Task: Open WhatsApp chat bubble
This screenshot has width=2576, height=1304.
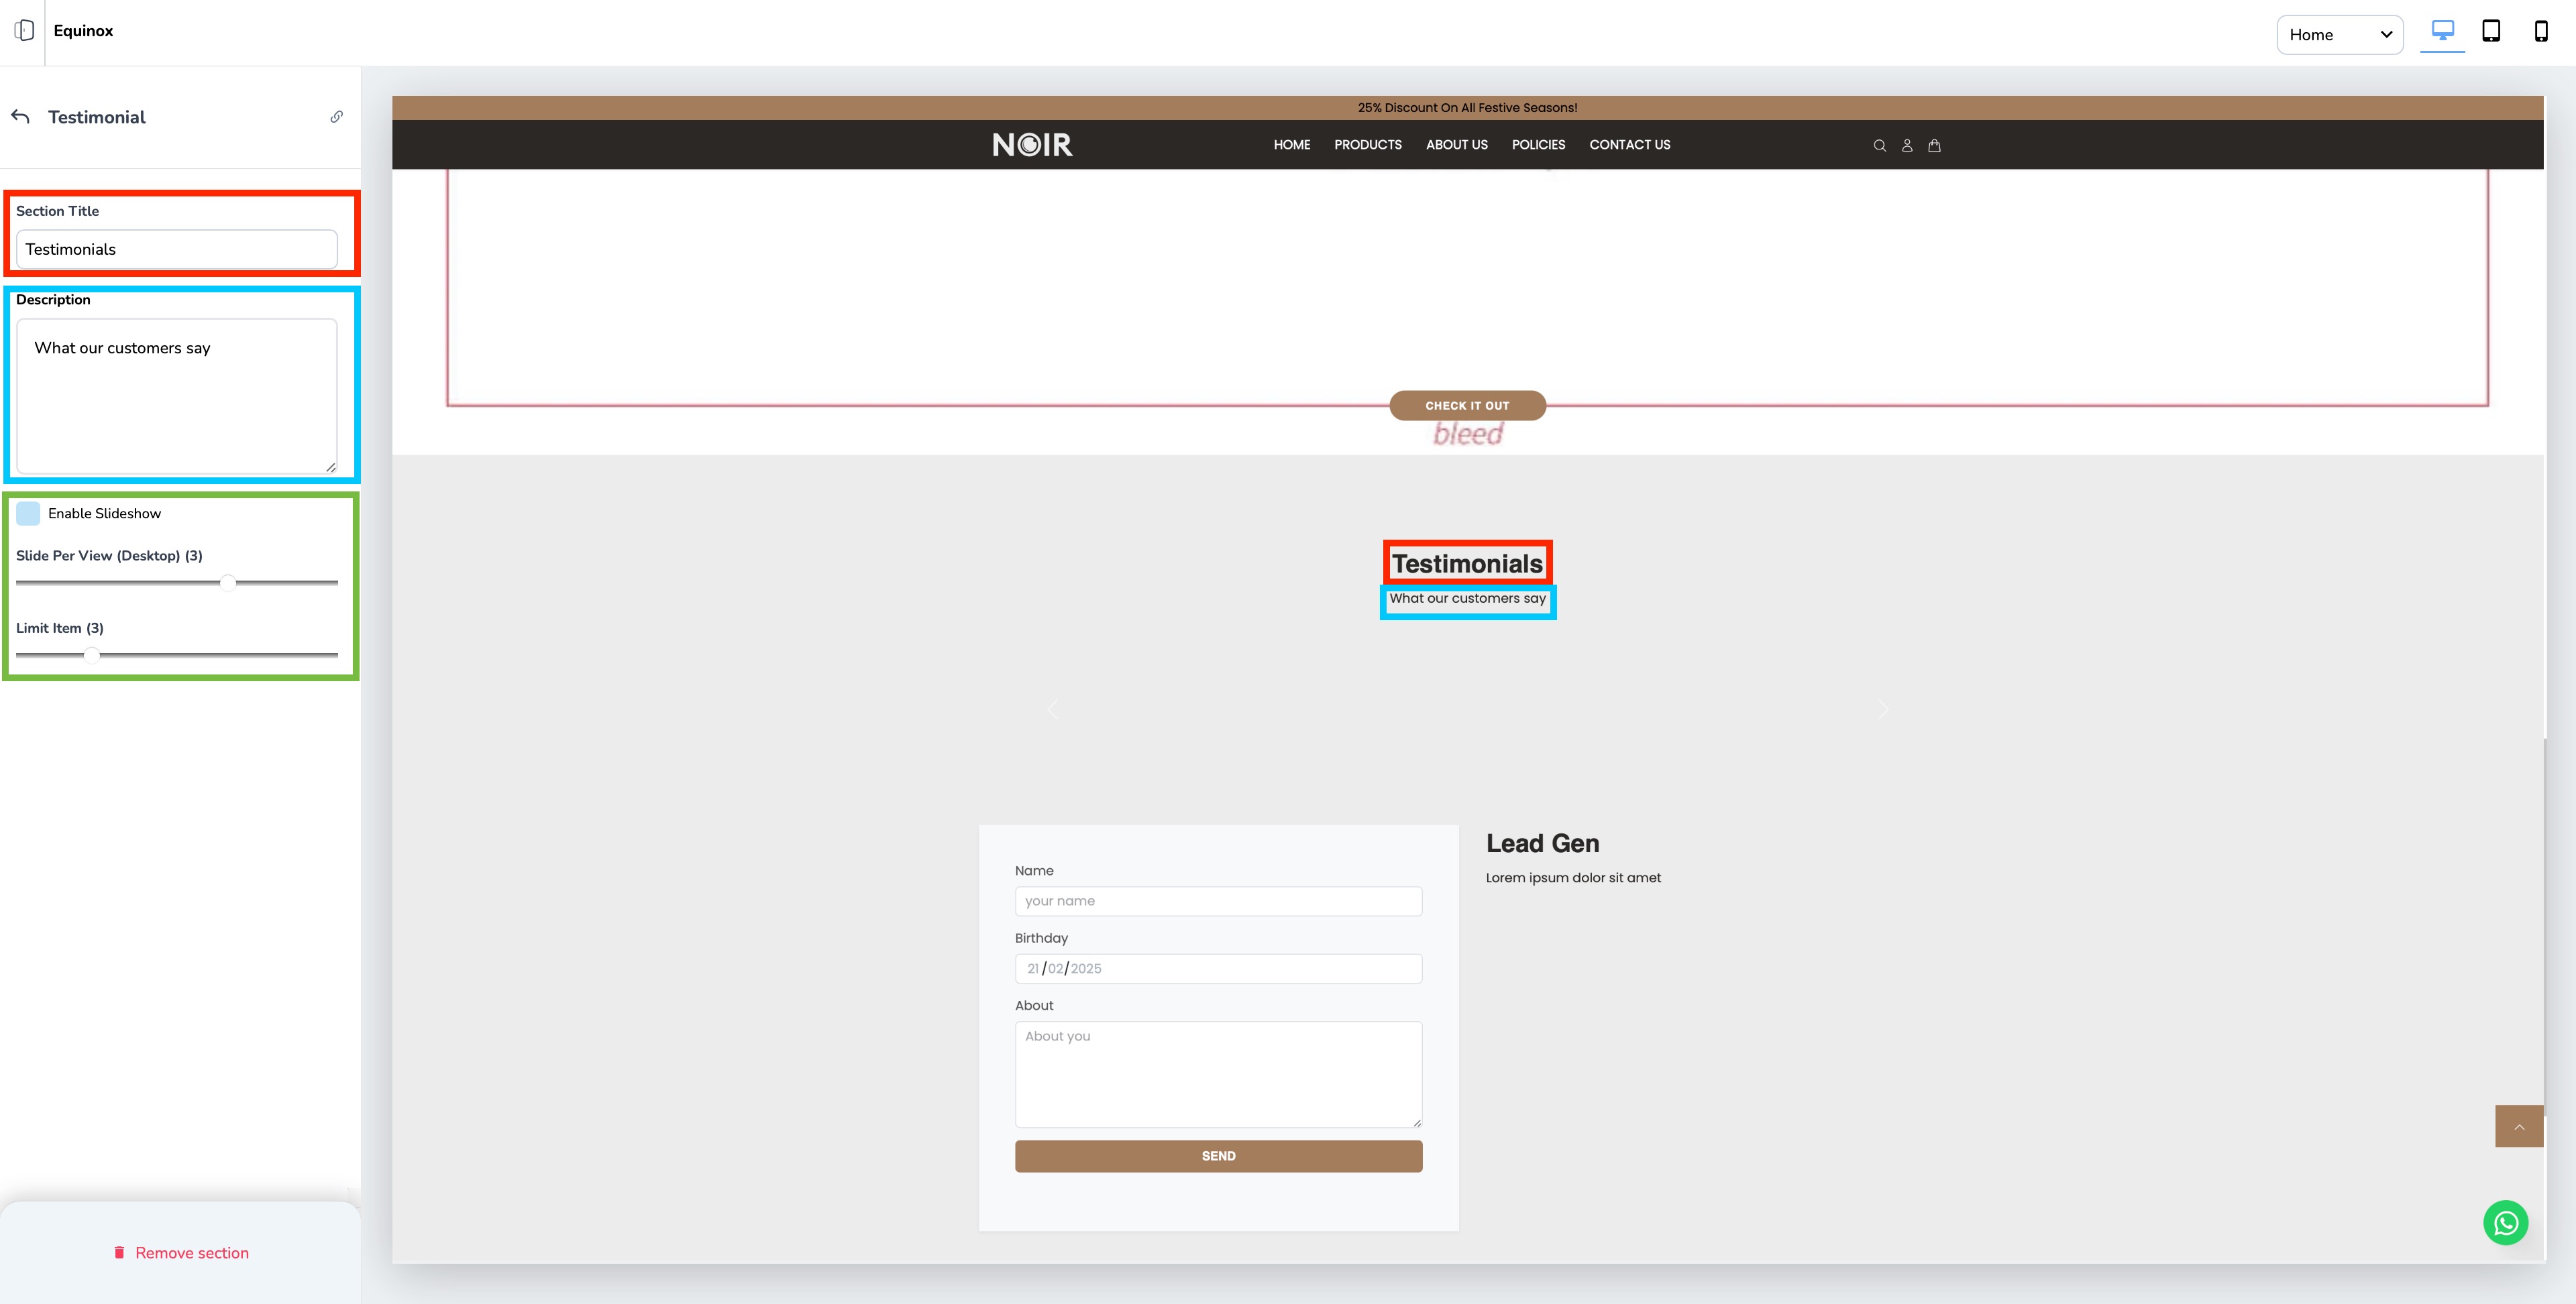Action: pyautogui.click(x=2505, y=1223)
